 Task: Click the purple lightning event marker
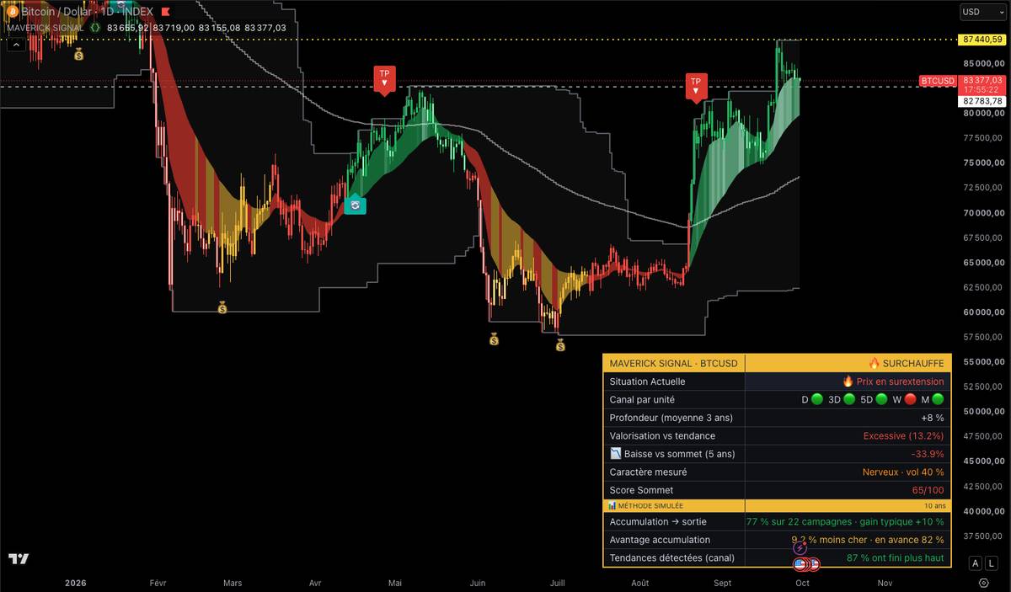click(800, 548)
